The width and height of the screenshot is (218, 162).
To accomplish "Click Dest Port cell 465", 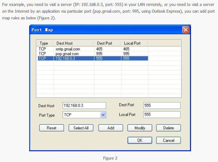I will 99,49.
